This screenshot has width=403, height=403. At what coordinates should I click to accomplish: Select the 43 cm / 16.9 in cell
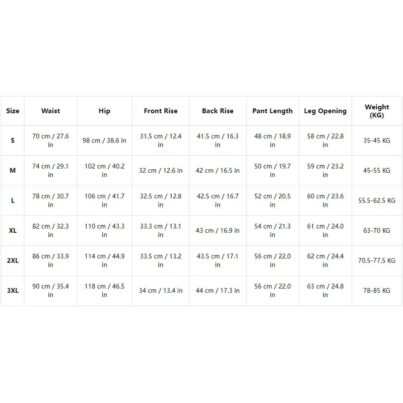[x=218, y=231]
